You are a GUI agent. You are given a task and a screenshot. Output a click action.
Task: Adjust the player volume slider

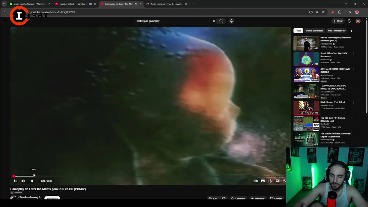[30, 181]
